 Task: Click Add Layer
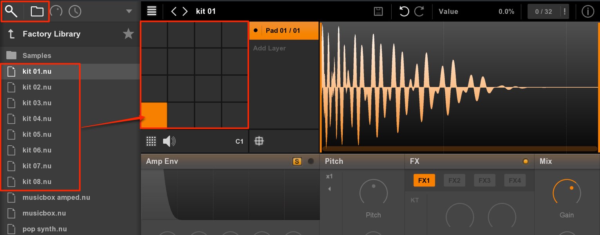coord(269,48)
